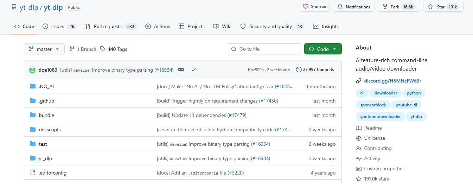The width and height of the screenshot is (473, 184).
Task: Open the Contributing link
Action: 374,148
